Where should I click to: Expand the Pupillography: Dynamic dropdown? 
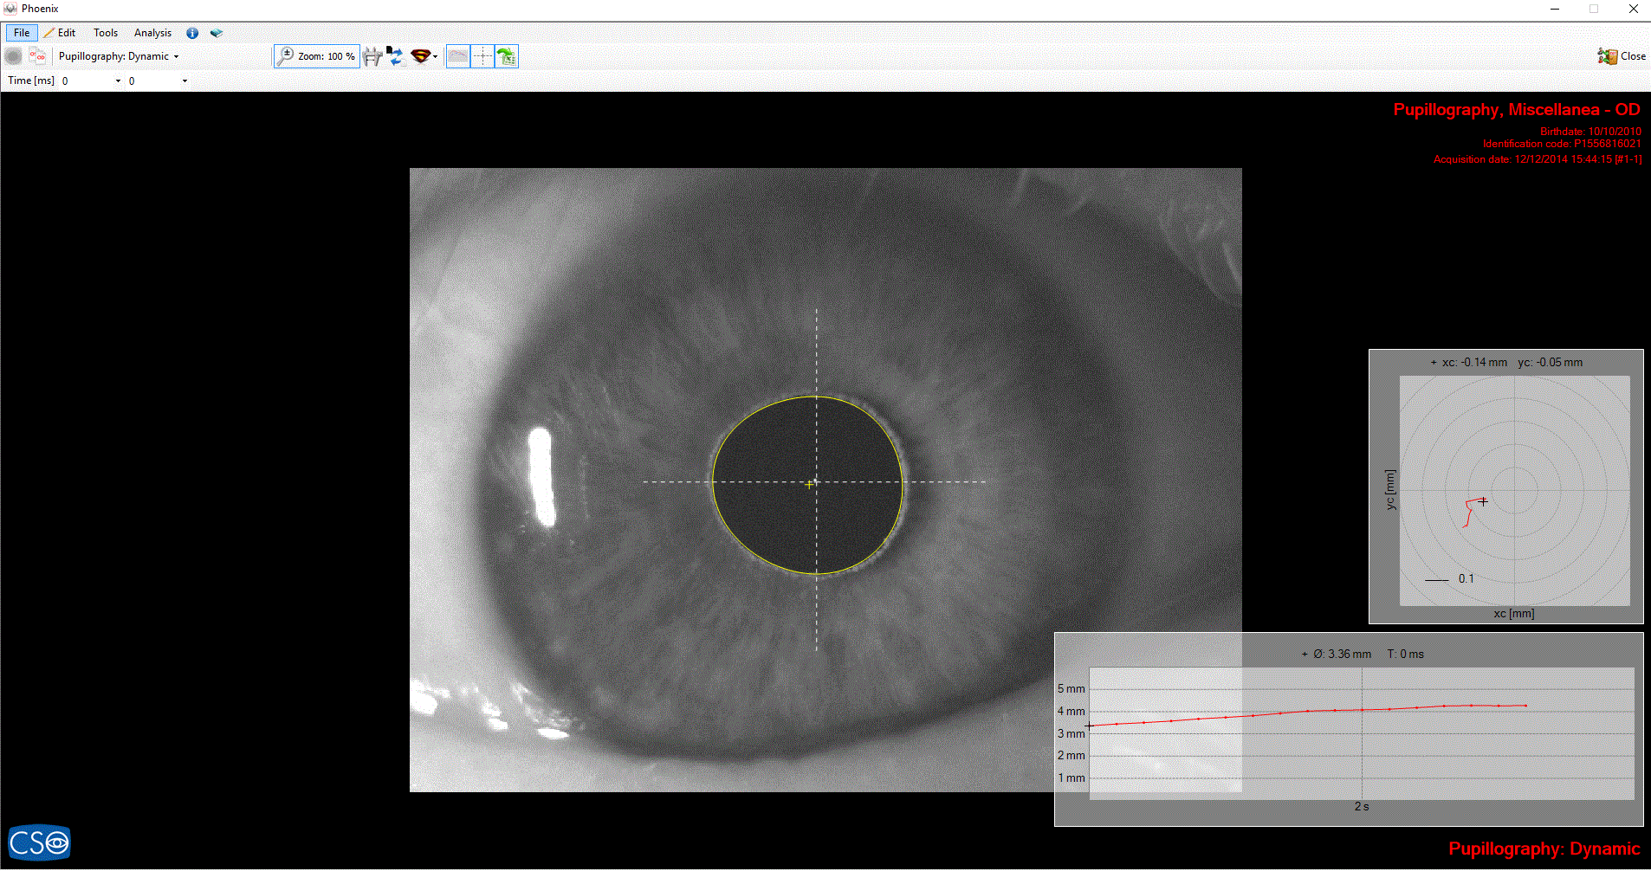click(119, 56)
